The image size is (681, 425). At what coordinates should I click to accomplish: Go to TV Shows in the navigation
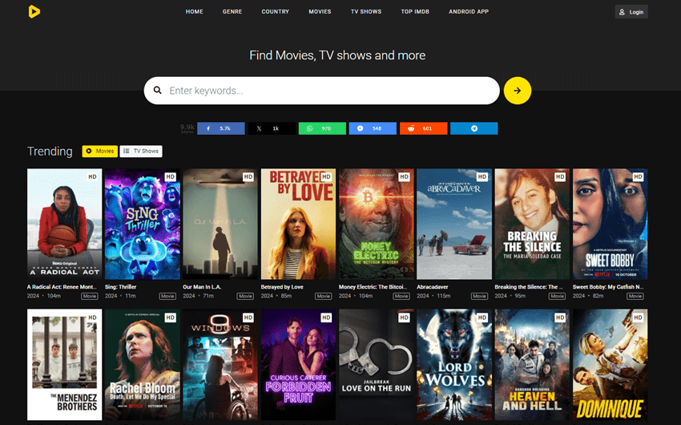coord(366,12)
